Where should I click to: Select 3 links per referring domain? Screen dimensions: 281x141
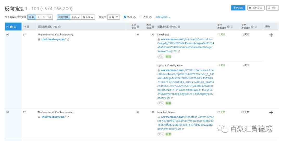pyautogui.click(x=44, y=17)
